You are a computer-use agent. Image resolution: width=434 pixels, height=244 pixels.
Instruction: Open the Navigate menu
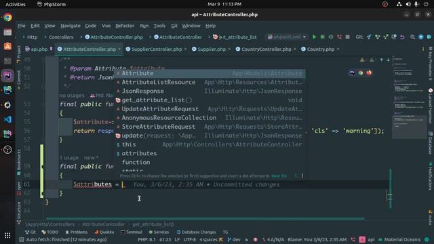tap(71, 26)
